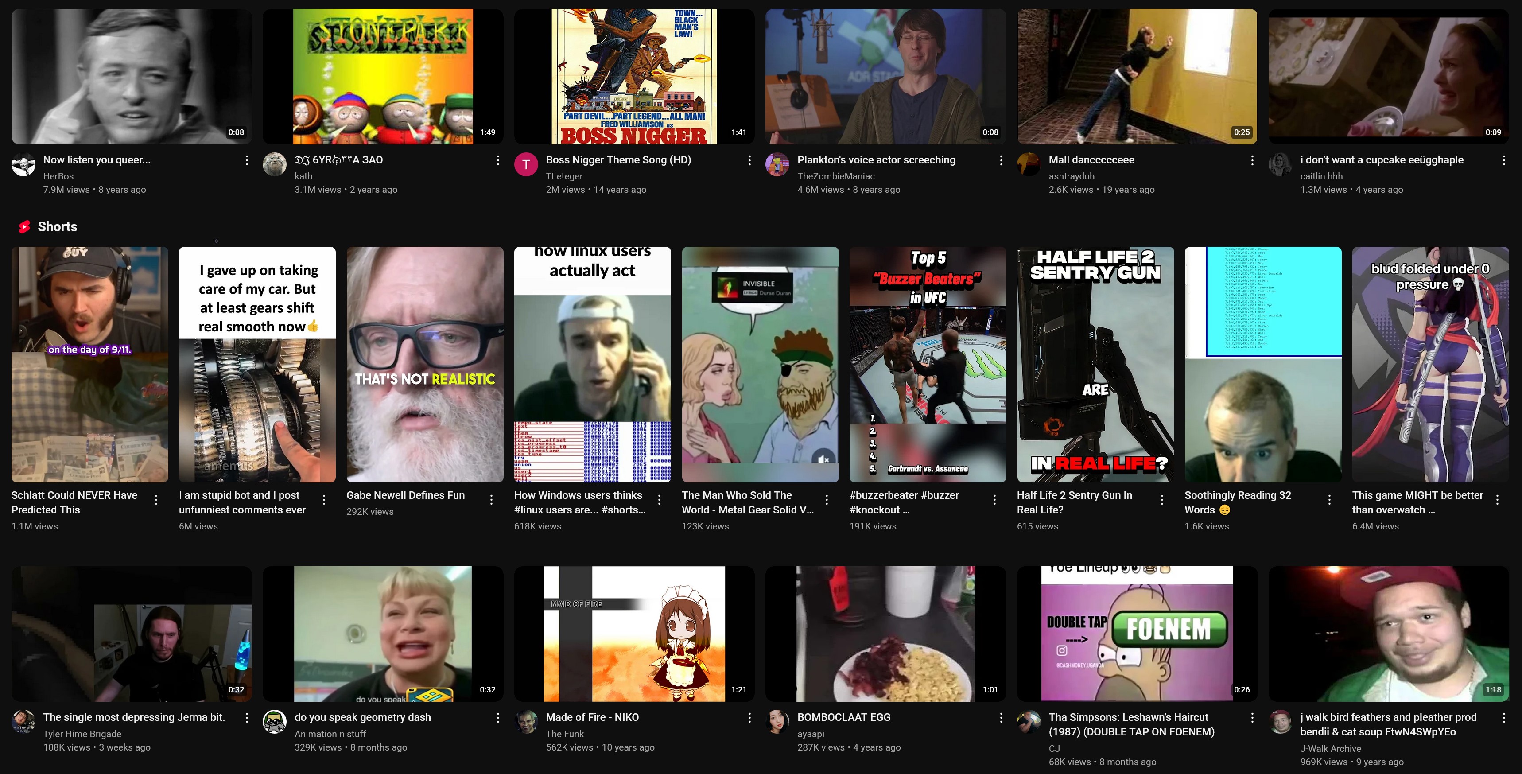Open options for Jerma bit video

[246, 717]
